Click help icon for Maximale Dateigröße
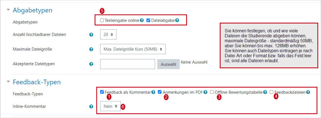321x118 pixels. point(91,49)
